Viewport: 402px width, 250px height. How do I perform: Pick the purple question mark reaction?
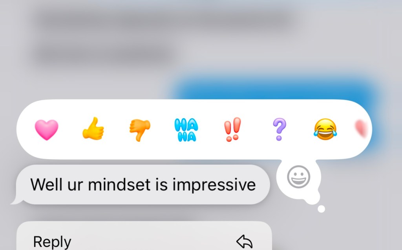click(279, 129)
